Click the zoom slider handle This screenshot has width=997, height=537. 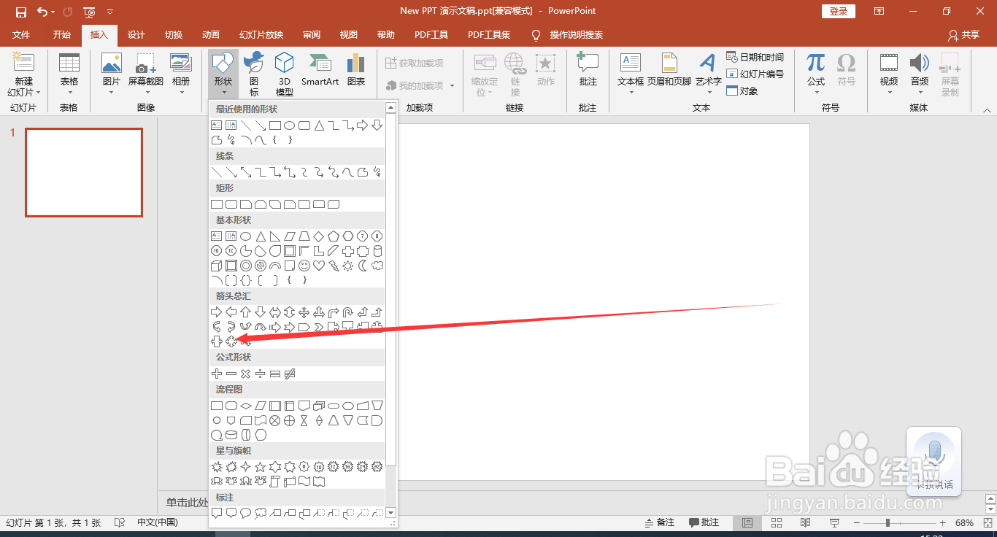(x=888, y=523)
